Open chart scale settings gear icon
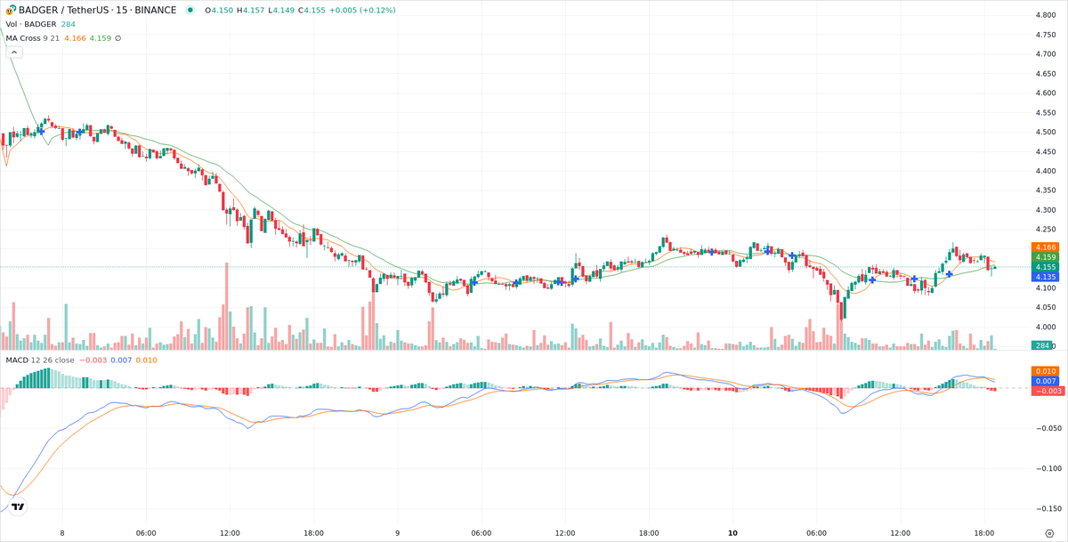This screenshot has height=542, width=1068. click(1049, 533)
